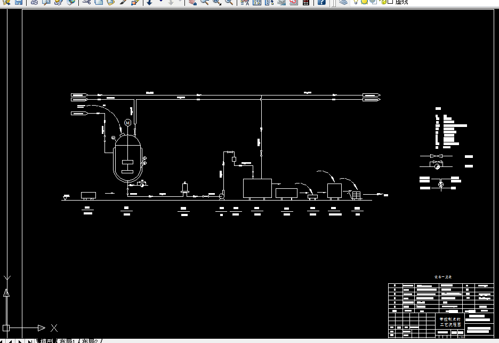Open the Properties palette icon
499x343 pixels.
244,2
